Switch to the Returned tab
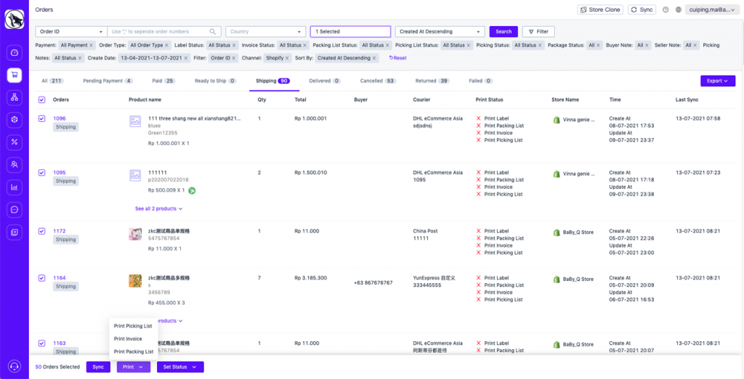Viewport: 744px width, 379px height. (x=432, y=81)
